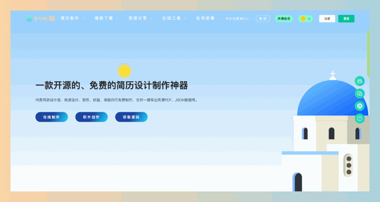The height and width of the screenshot is (202, 380).
Task: Open the Gitee floating icon
Action: point(360,106)
